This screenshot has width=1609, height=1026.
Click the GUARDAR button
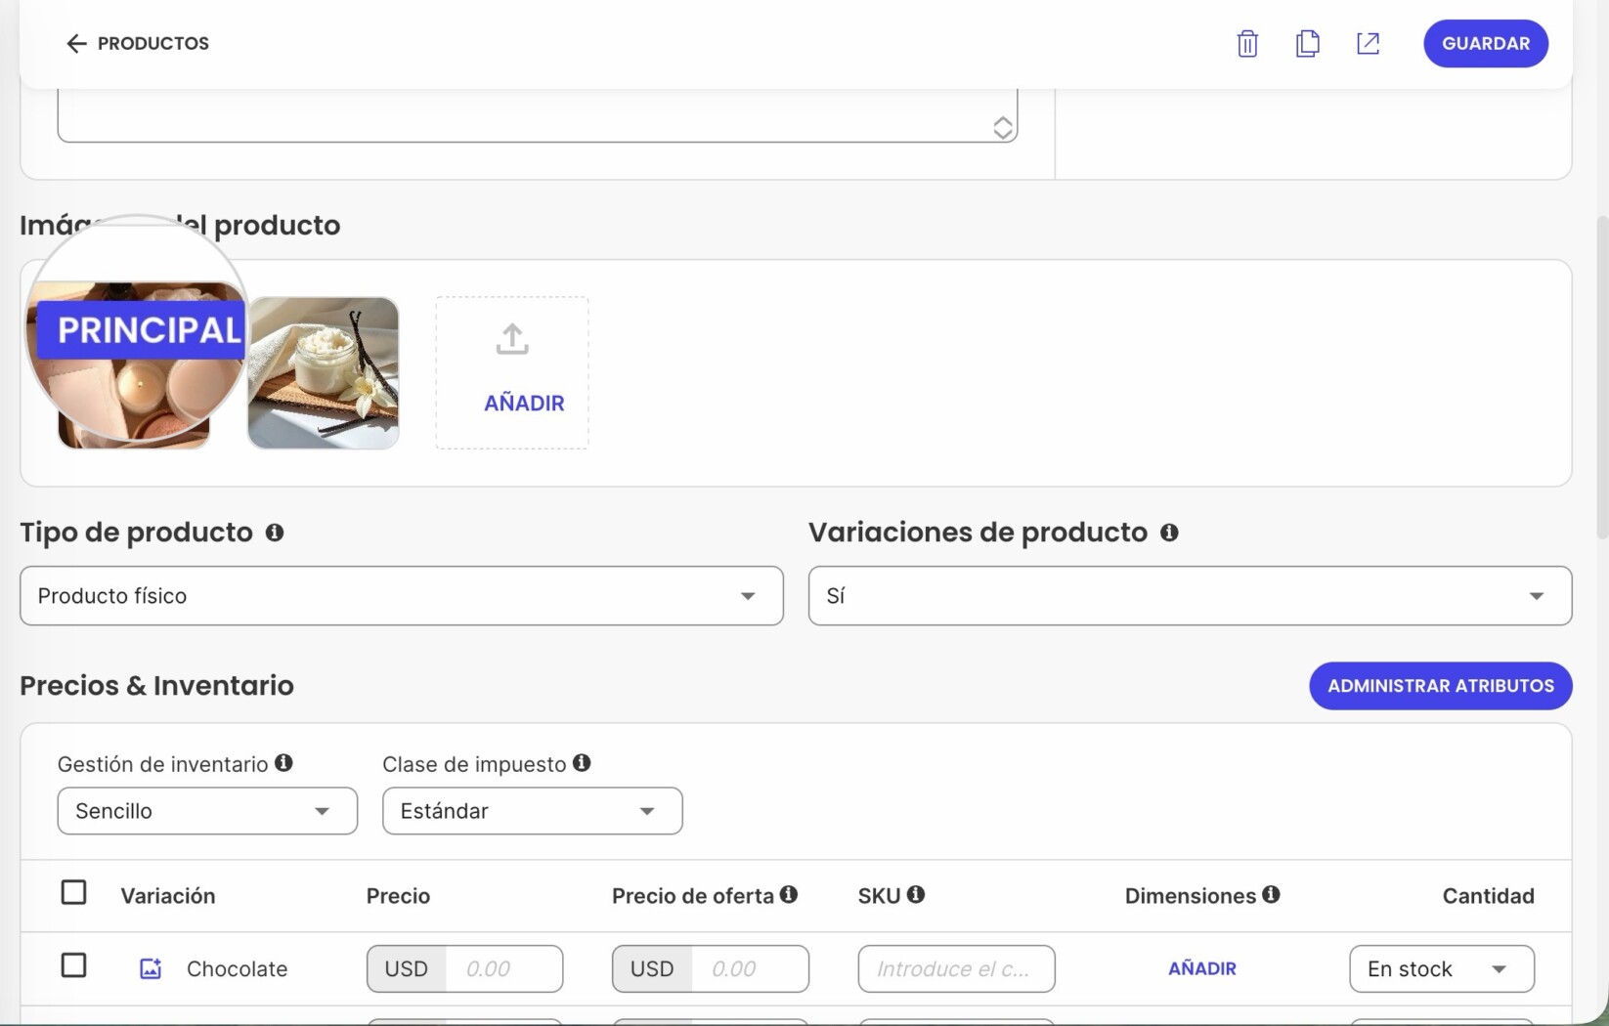[x=1486, y=43]
